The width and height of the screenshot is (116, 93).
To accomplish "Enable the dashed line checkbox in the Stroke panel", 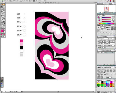I will click(98, 31).
